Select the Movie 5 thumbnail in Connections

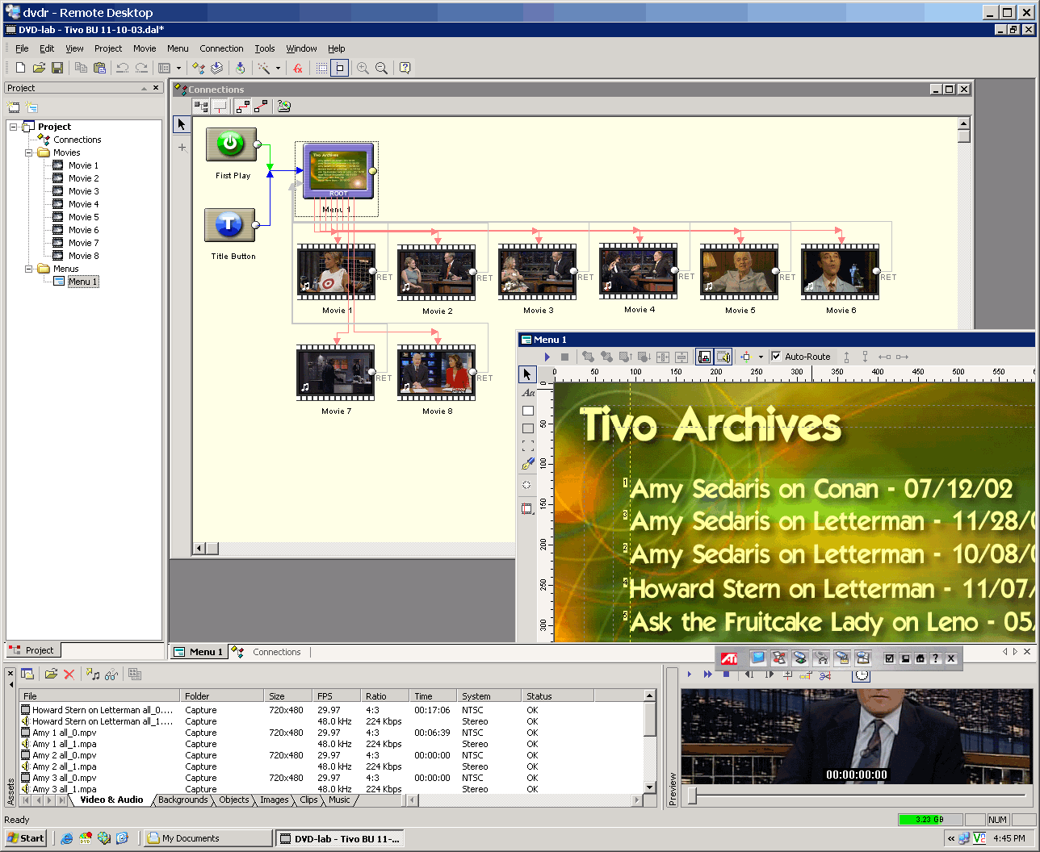(740, 271)
